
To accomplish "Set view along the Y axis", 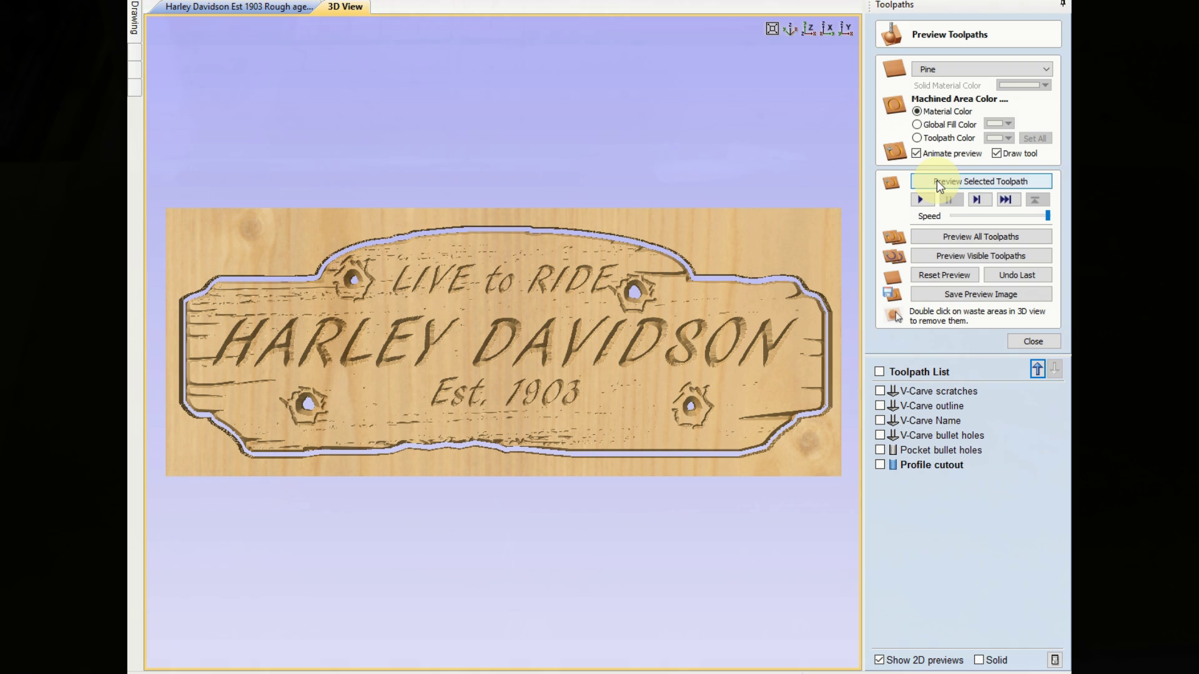I will 846,29.
